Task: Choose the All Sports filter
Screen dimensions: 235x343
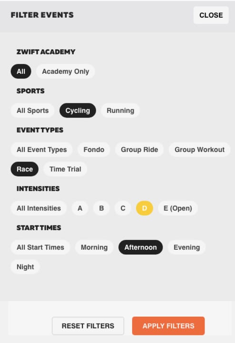Action: [x=32, y=111]
